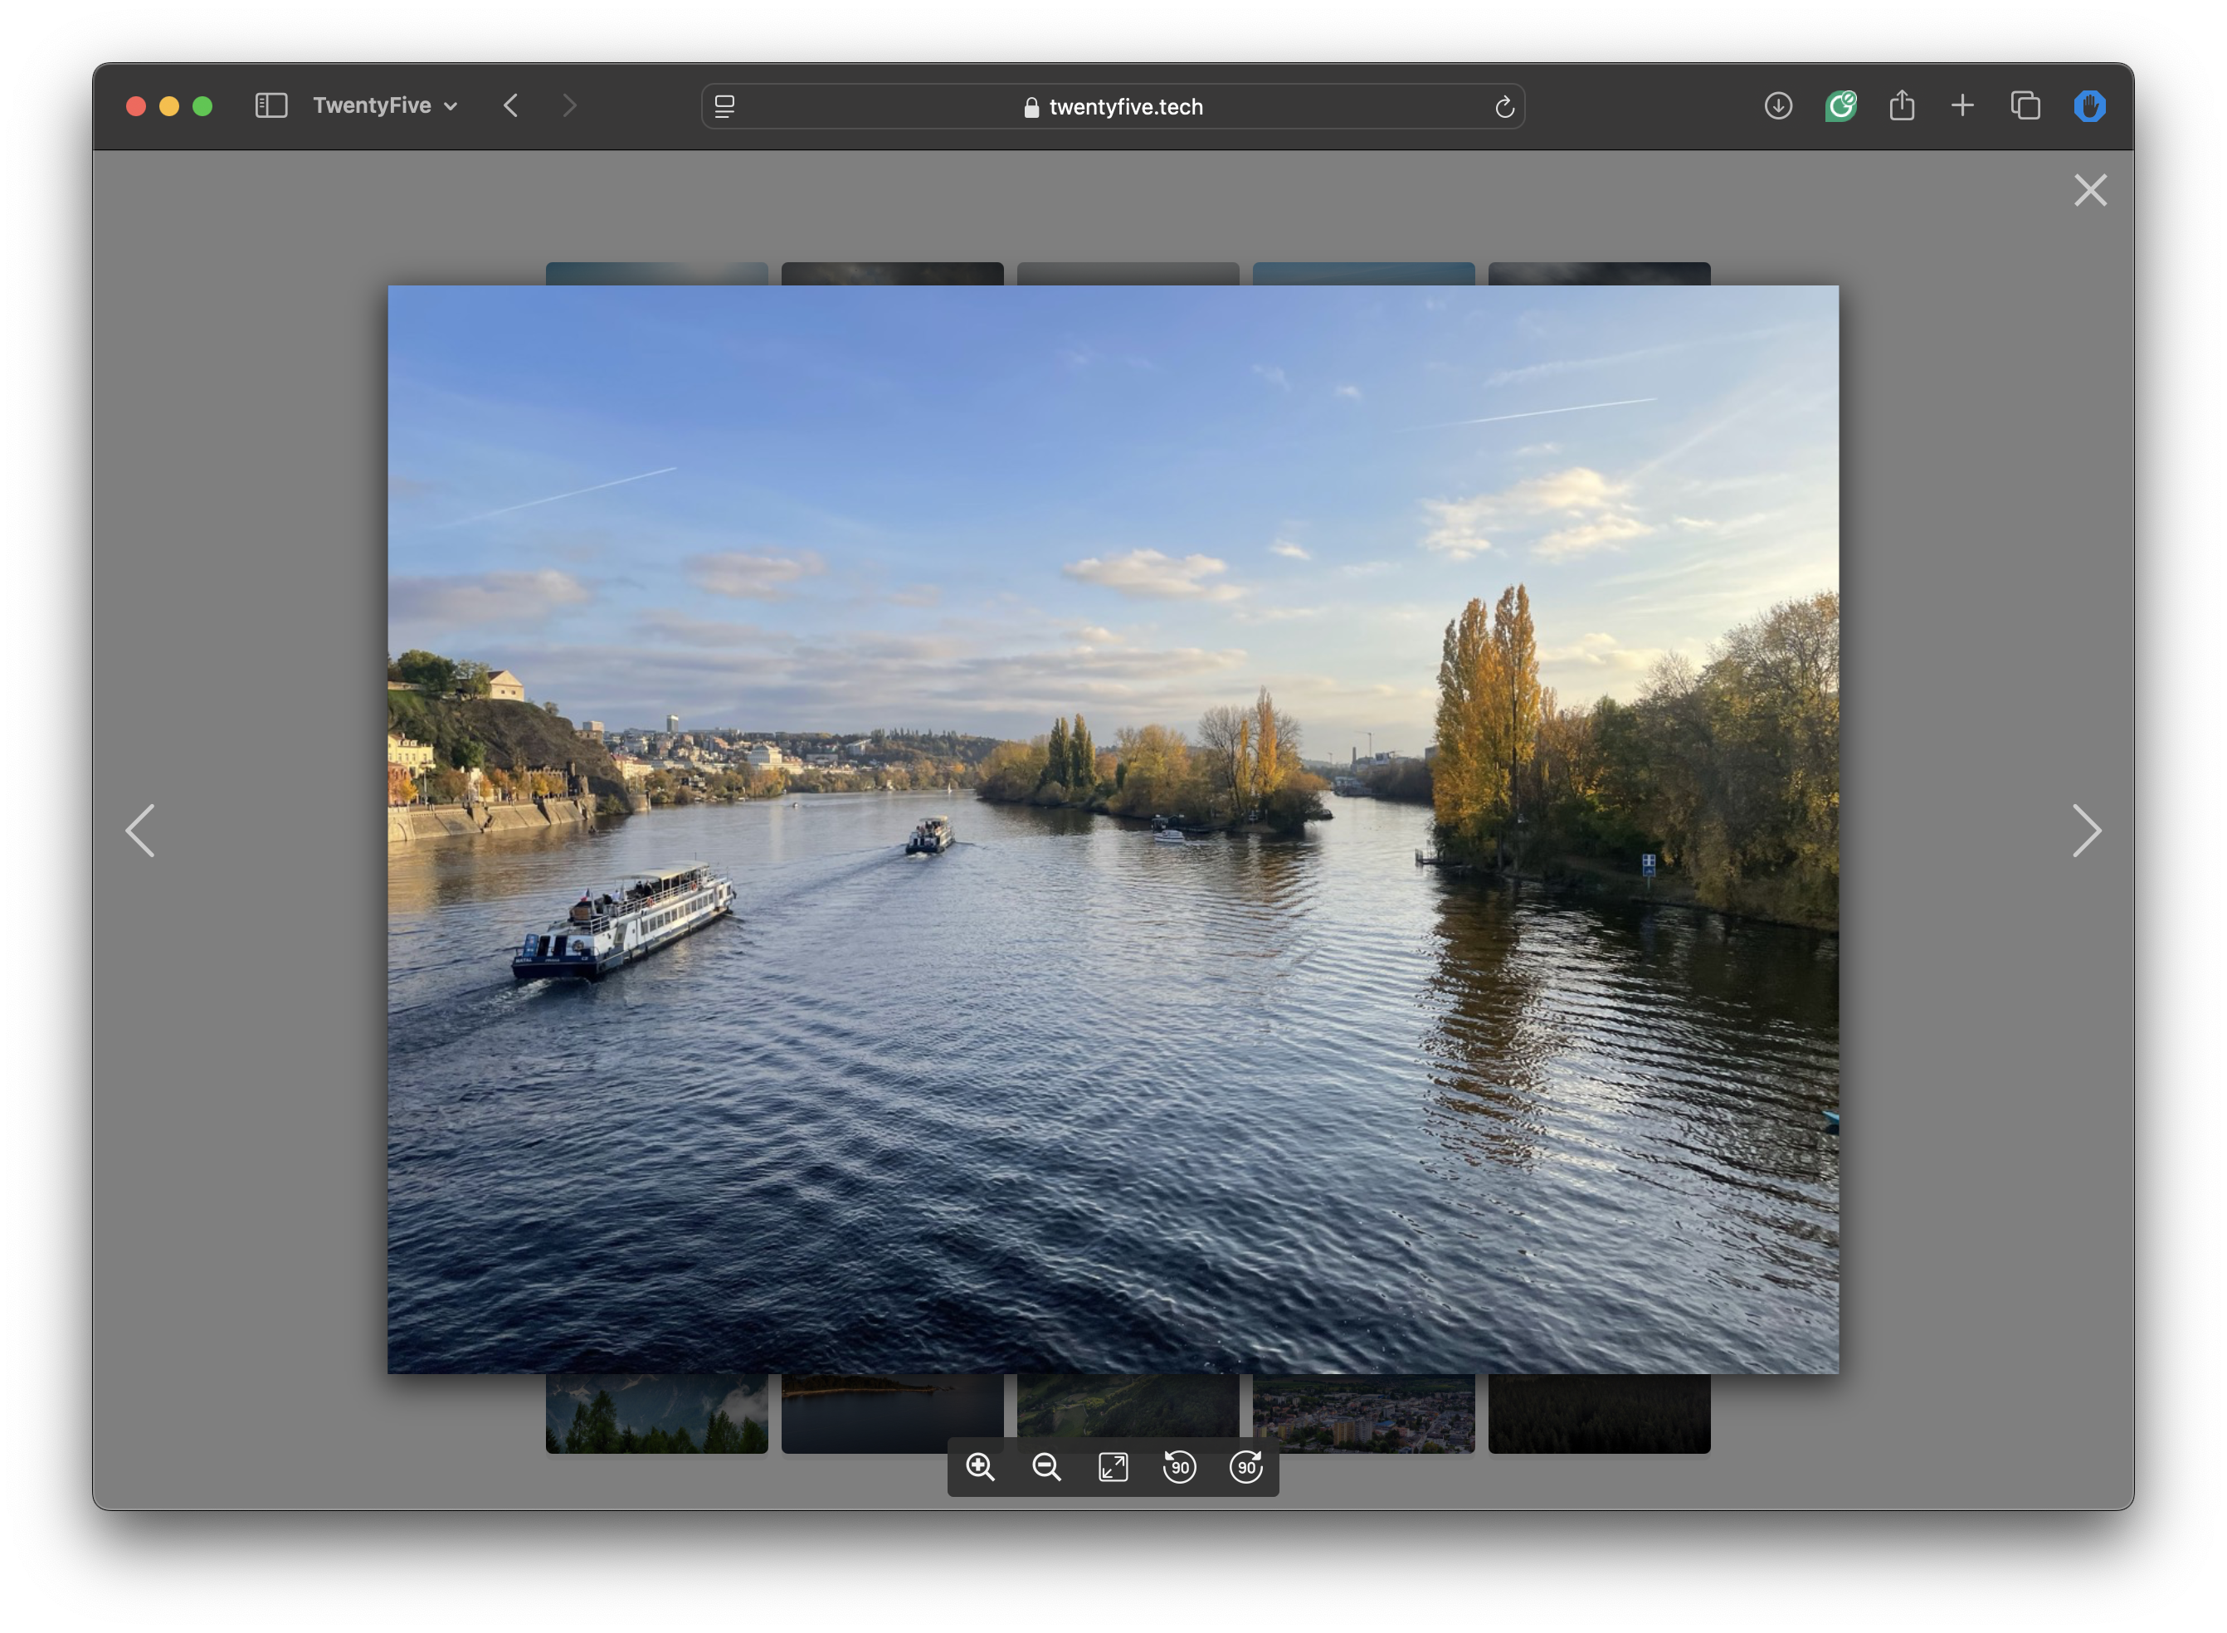
Task: Open the Share menu
Action: point(1902,105)
